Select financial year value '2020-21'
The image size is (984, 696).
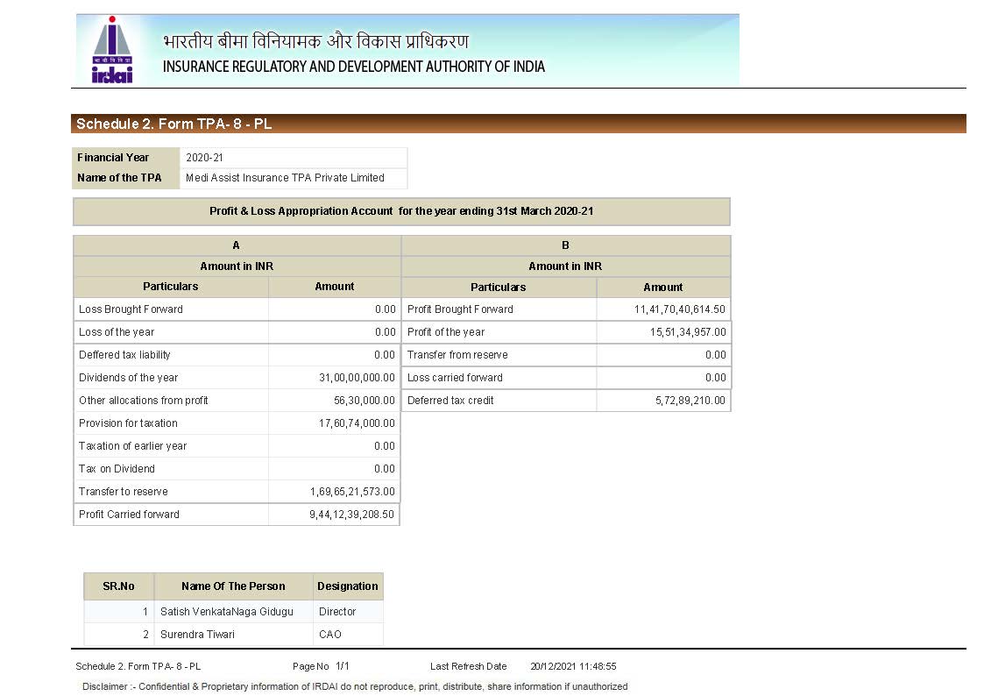tap(204, 158)
